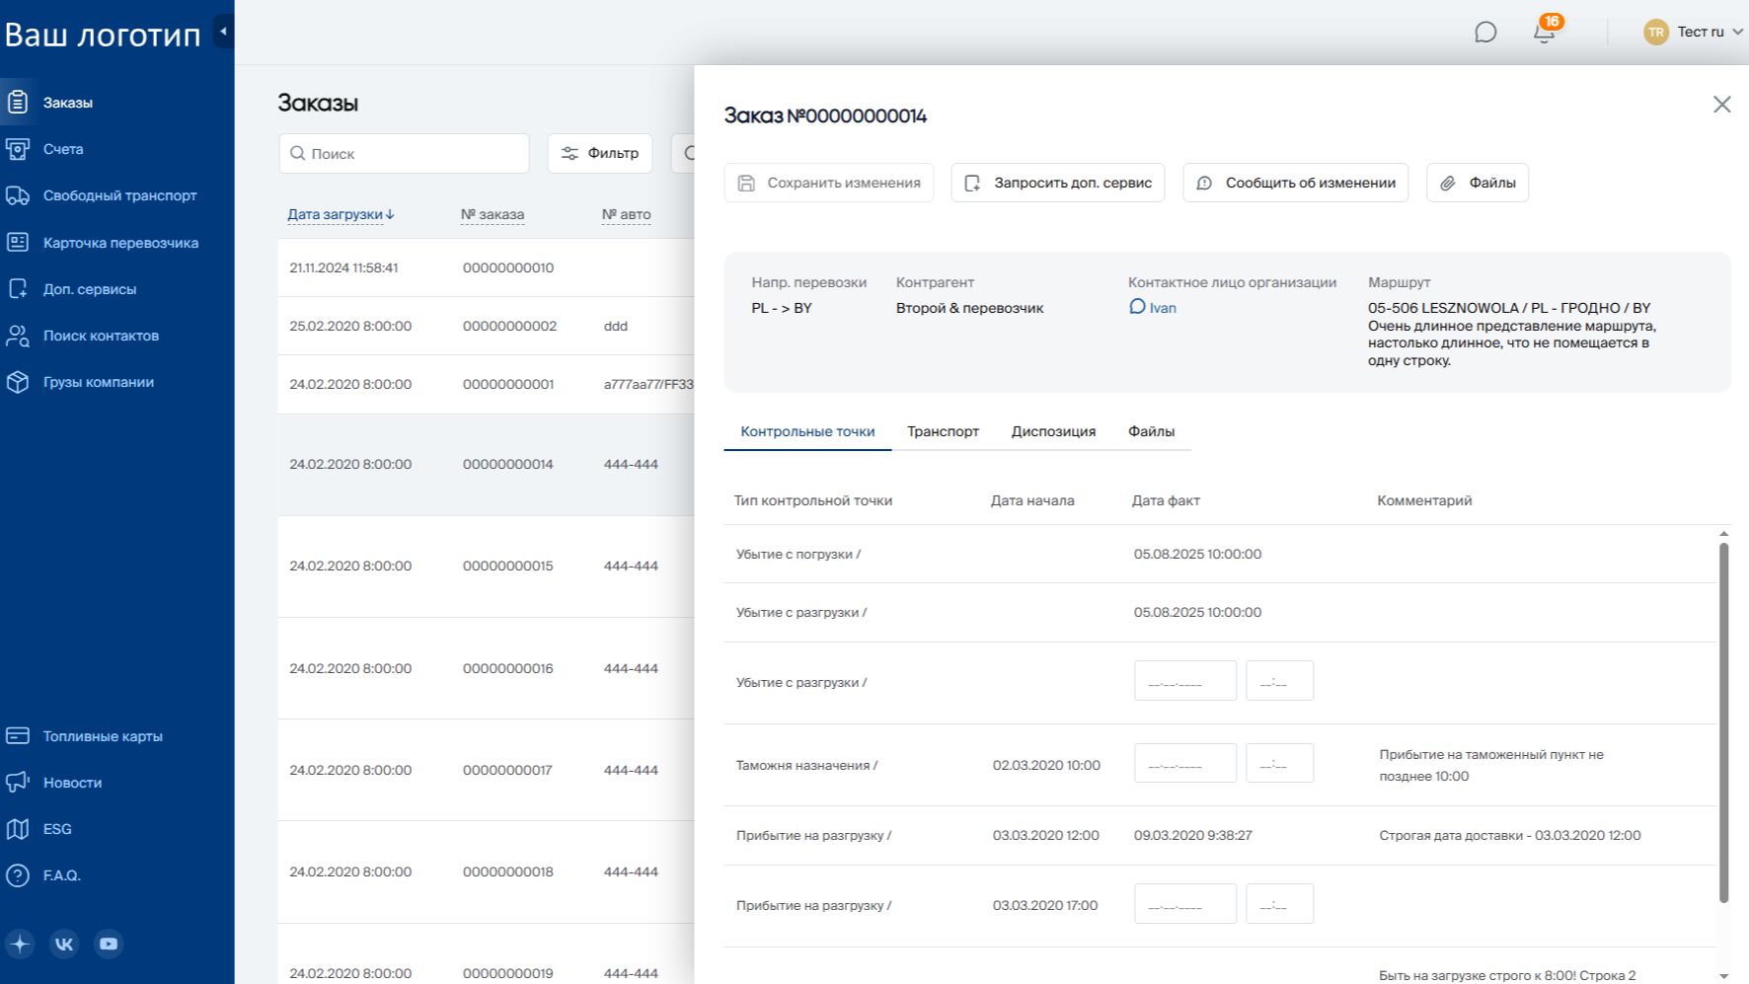Select order row 00000000017
The height and width of the screenshot is (984, 1749).
(x=486, y=770)
